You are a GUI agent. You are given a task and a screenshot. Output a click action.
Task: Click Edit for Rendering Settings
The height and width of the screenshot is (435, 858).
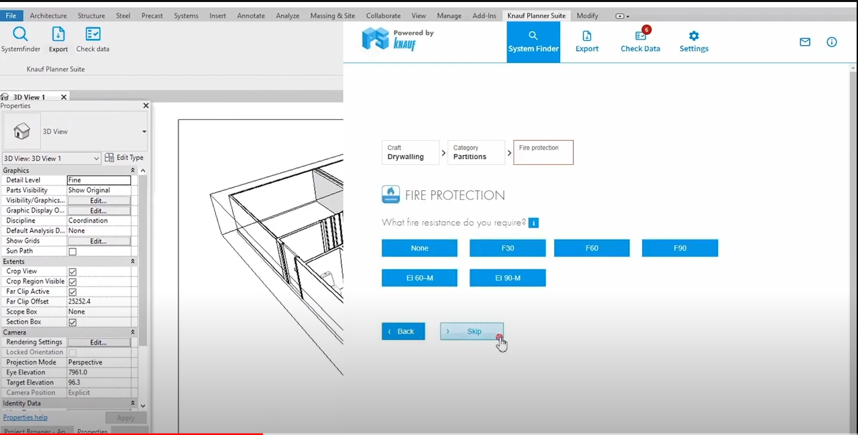coord(99,343)
